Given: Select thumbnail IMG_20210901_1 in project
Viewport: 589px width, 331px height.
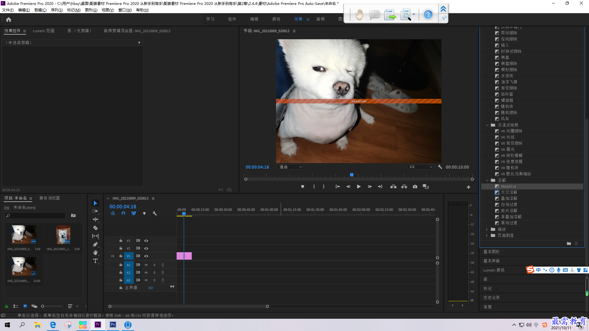Looking at the screenshot, I should coord(63,235).
